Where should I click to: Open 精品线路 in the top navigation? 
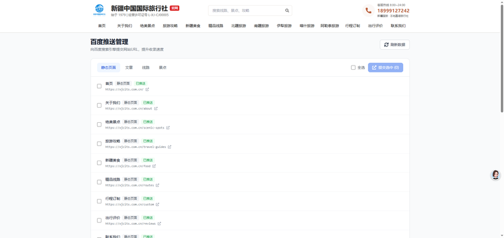click(216, 26)
